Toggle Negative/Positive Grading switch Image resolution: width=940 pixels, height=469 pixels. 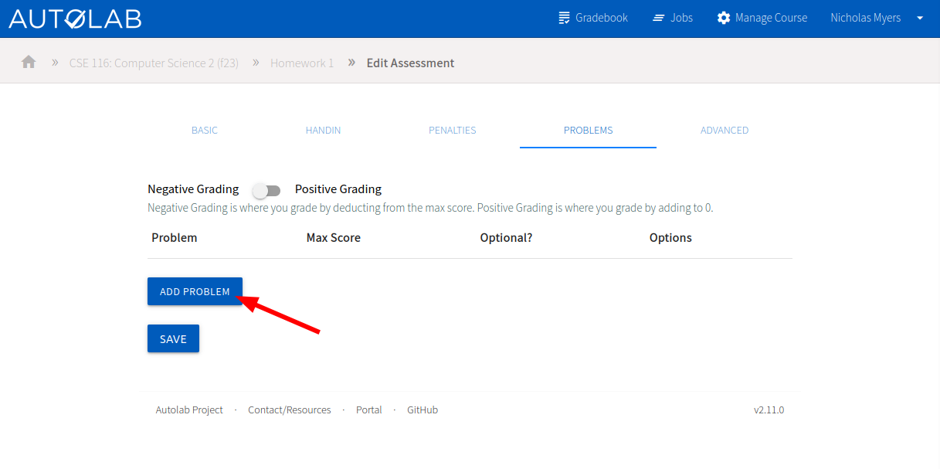[x=266, y=190]
